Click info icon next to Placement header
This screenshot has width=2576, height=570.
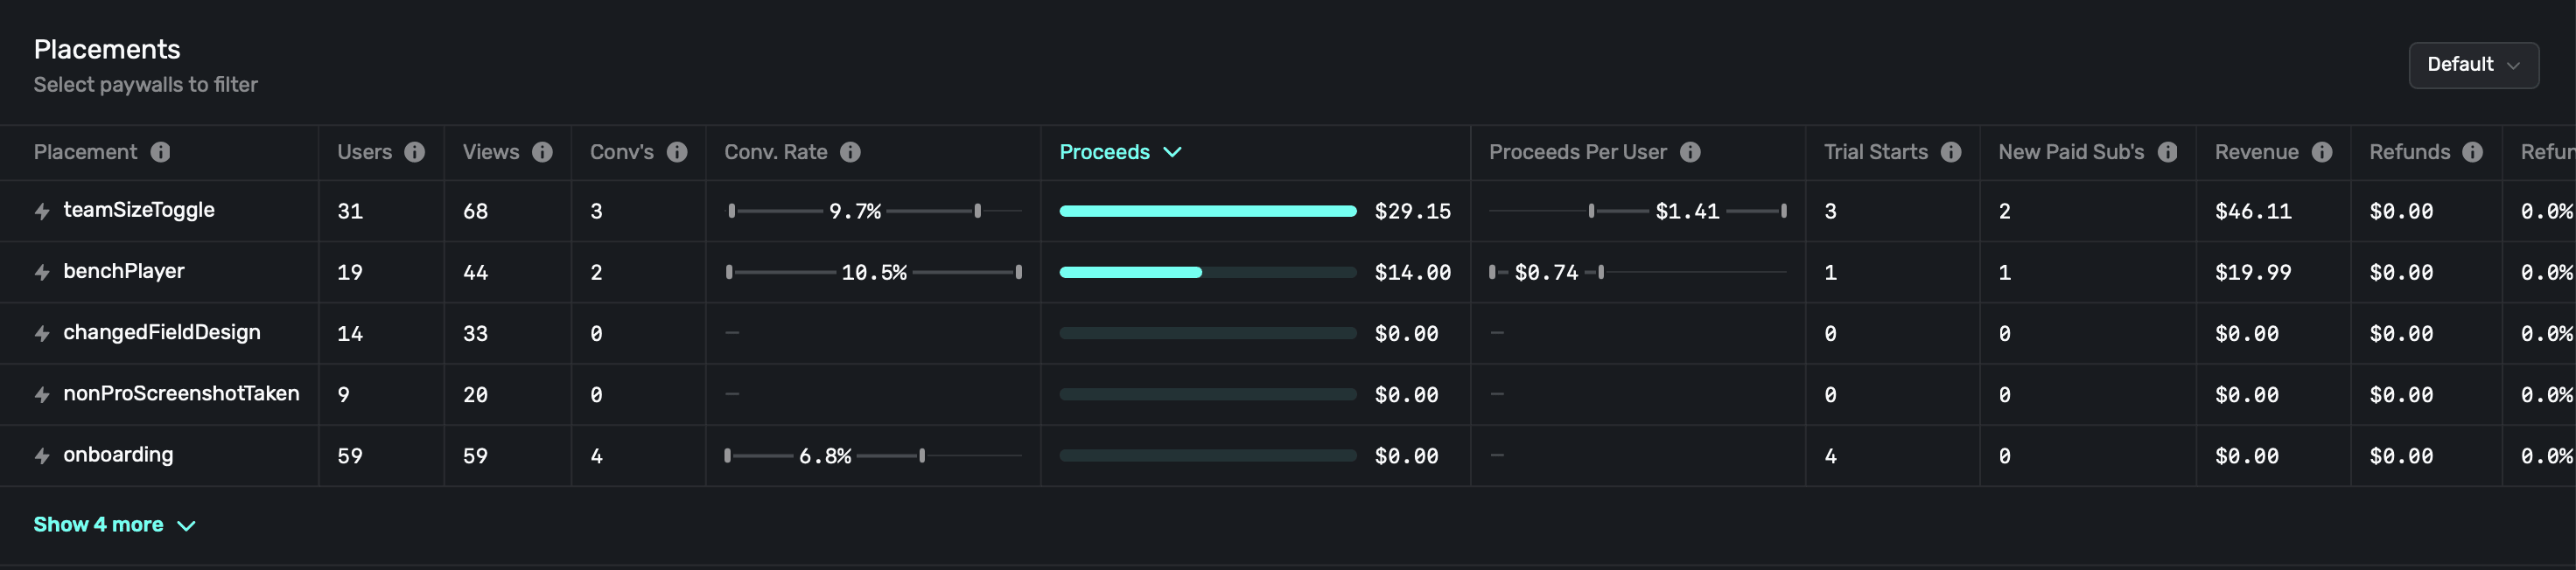[160, 152]
